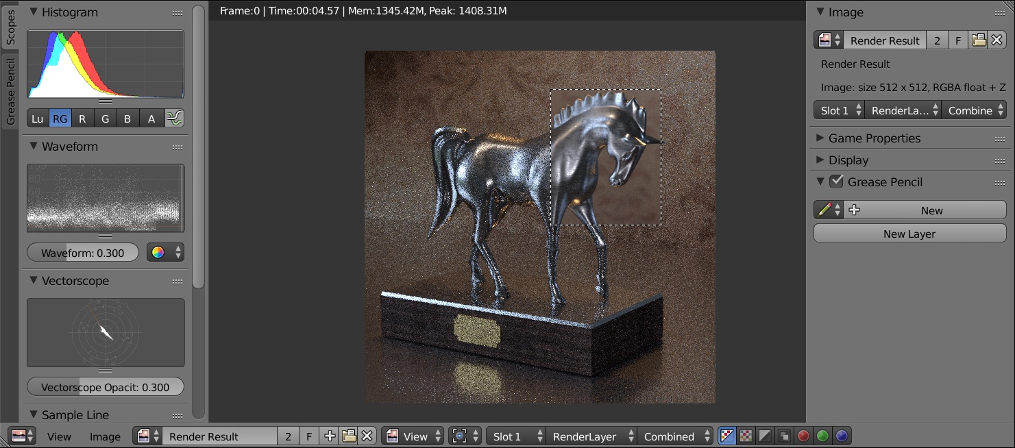Show the B channel histogram

click(x=127, y=119)
